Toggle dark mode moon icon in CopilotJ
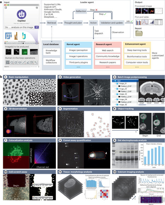The width and height of the screenshot is (165, 205). [37, 8]
